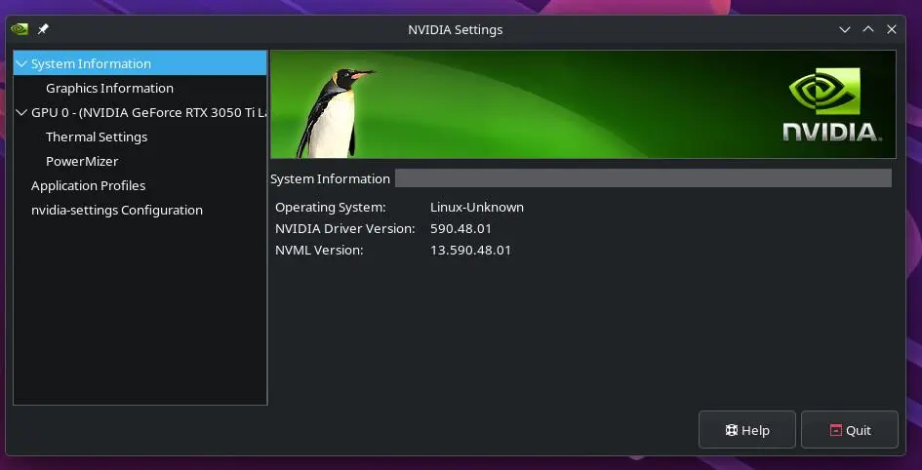Click the Operating System label

[x=331, y=208]
